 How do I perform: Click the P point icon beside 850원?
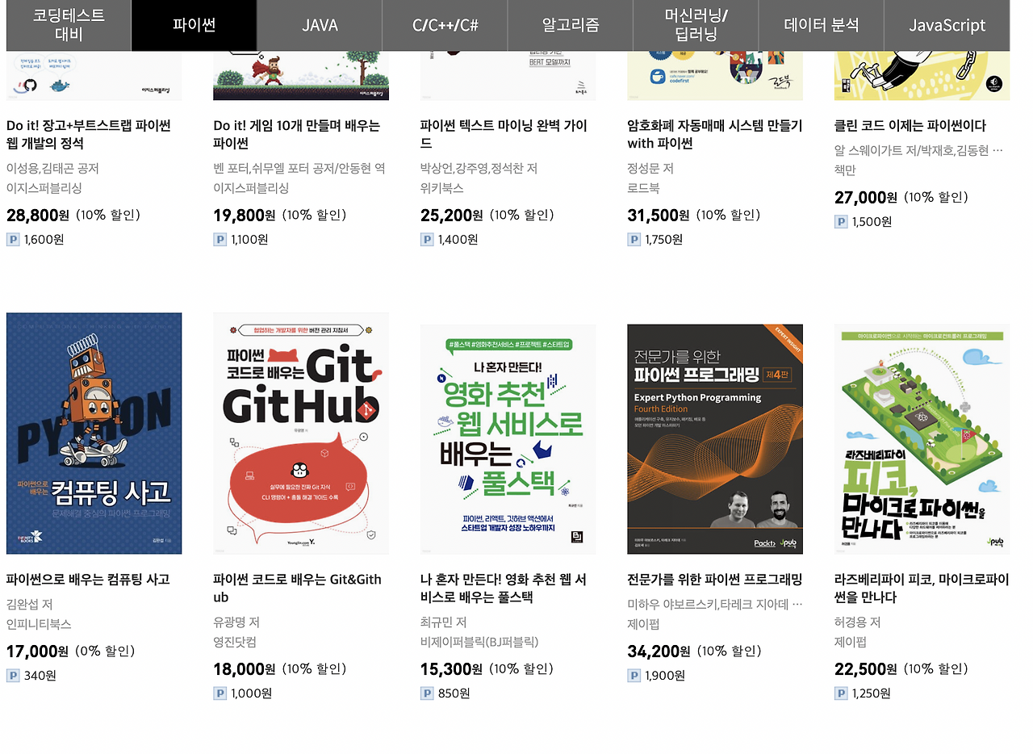pos(427,693)
